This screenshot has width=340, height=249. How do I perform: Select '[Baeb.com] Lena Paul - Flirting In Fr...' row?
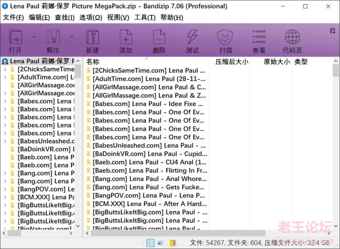coord(146,170)
